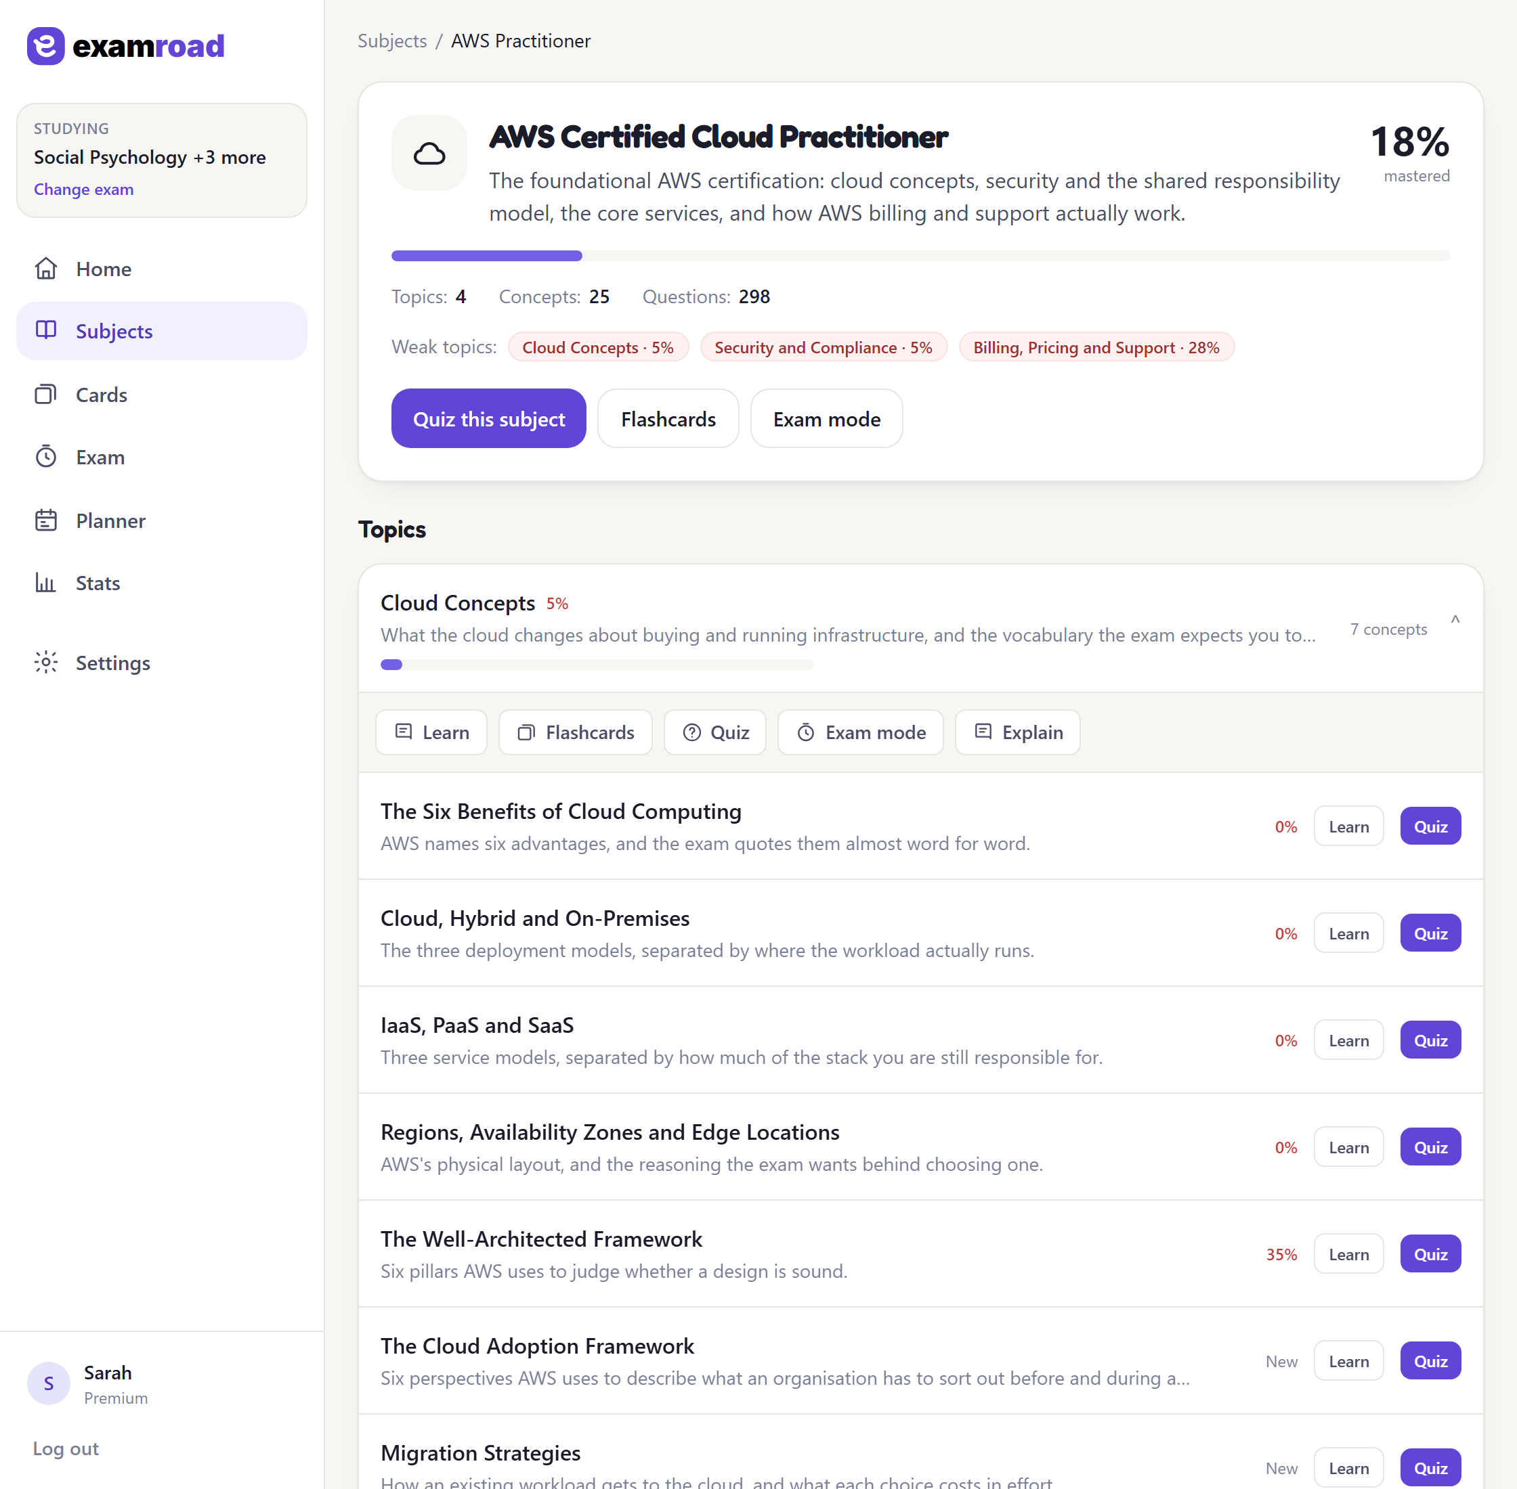Open Cards in the sidebar
Viewport: 1517px width, 1489px height.
(162, 394)
